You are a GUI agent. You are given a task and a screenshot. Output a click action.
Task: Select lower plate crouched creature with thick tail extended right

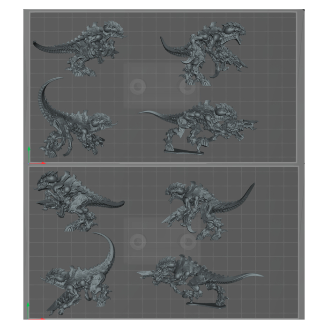tap(80, 201)
